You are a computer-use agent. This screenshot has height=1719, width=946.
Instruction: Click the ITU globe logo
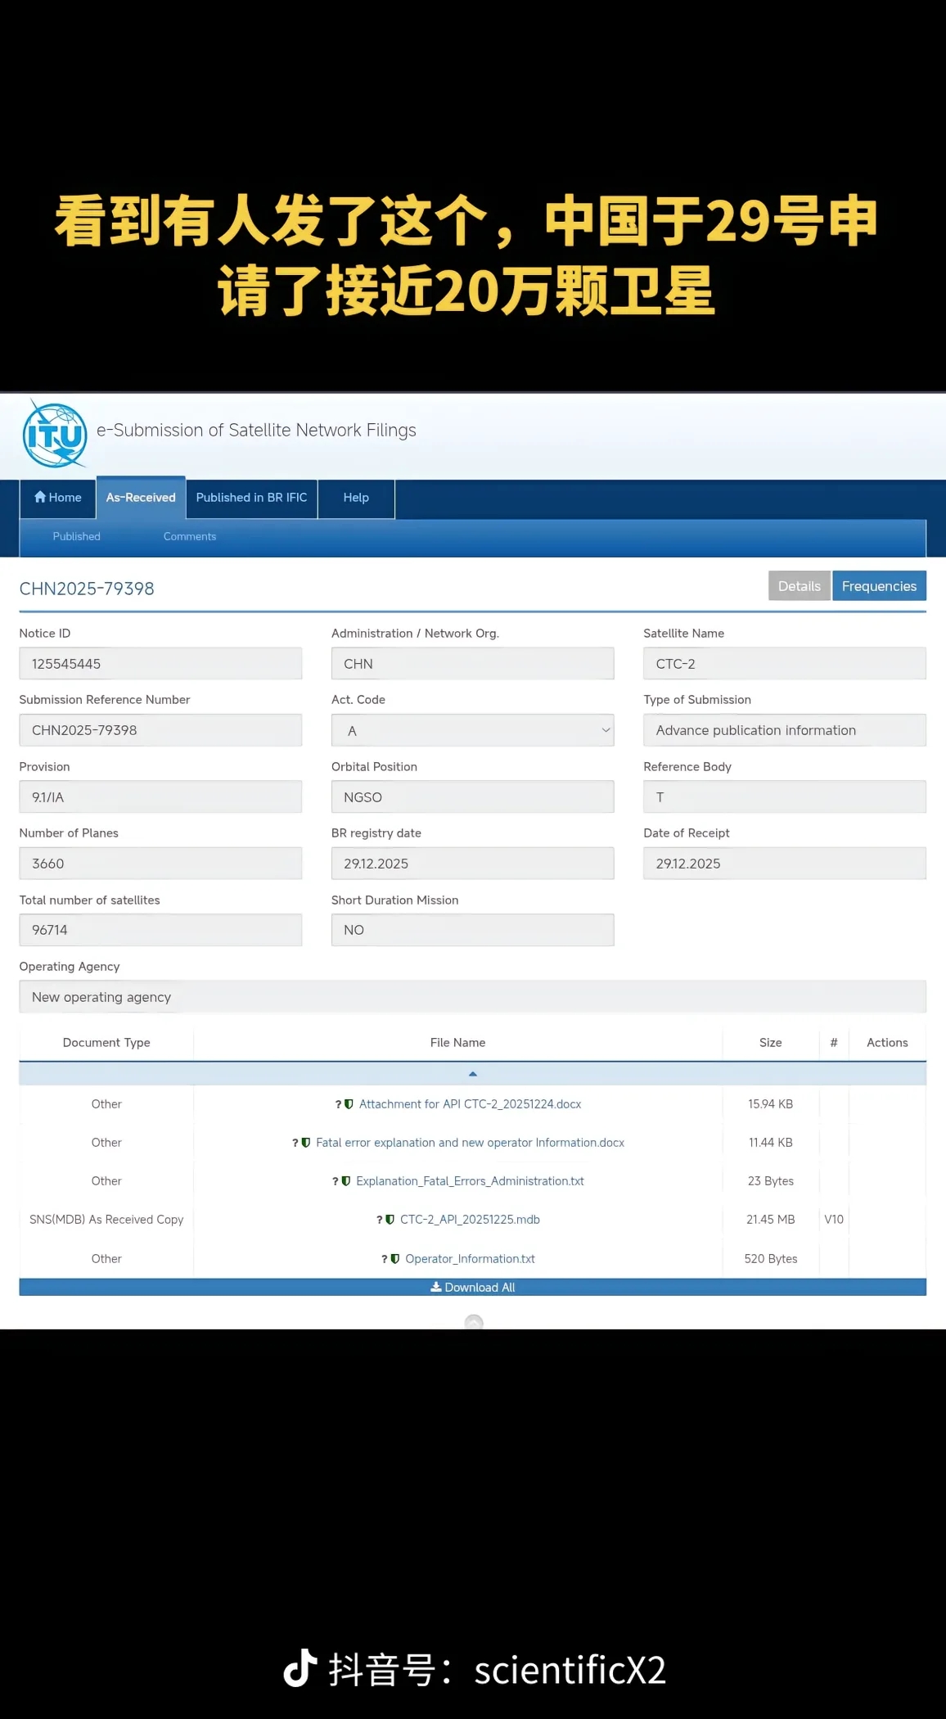tap(55, 435)
